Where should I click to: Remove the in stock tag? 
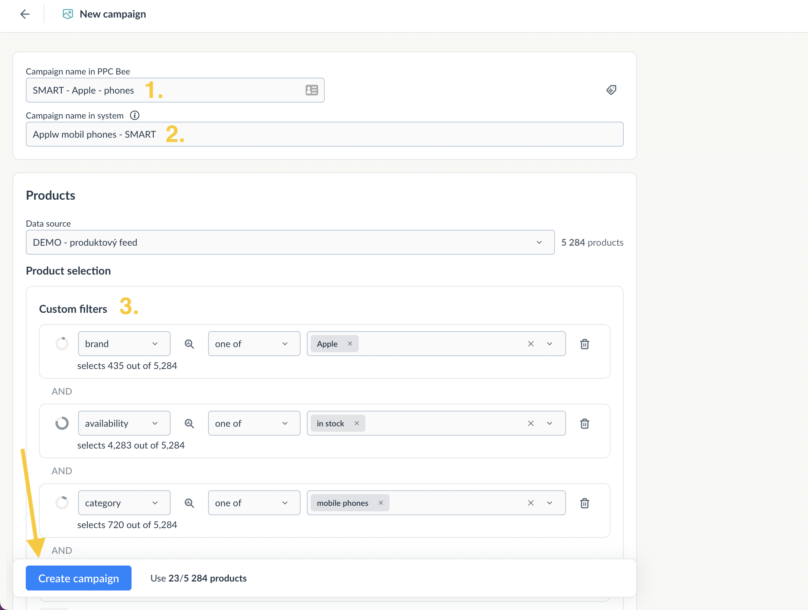(357, 423)
